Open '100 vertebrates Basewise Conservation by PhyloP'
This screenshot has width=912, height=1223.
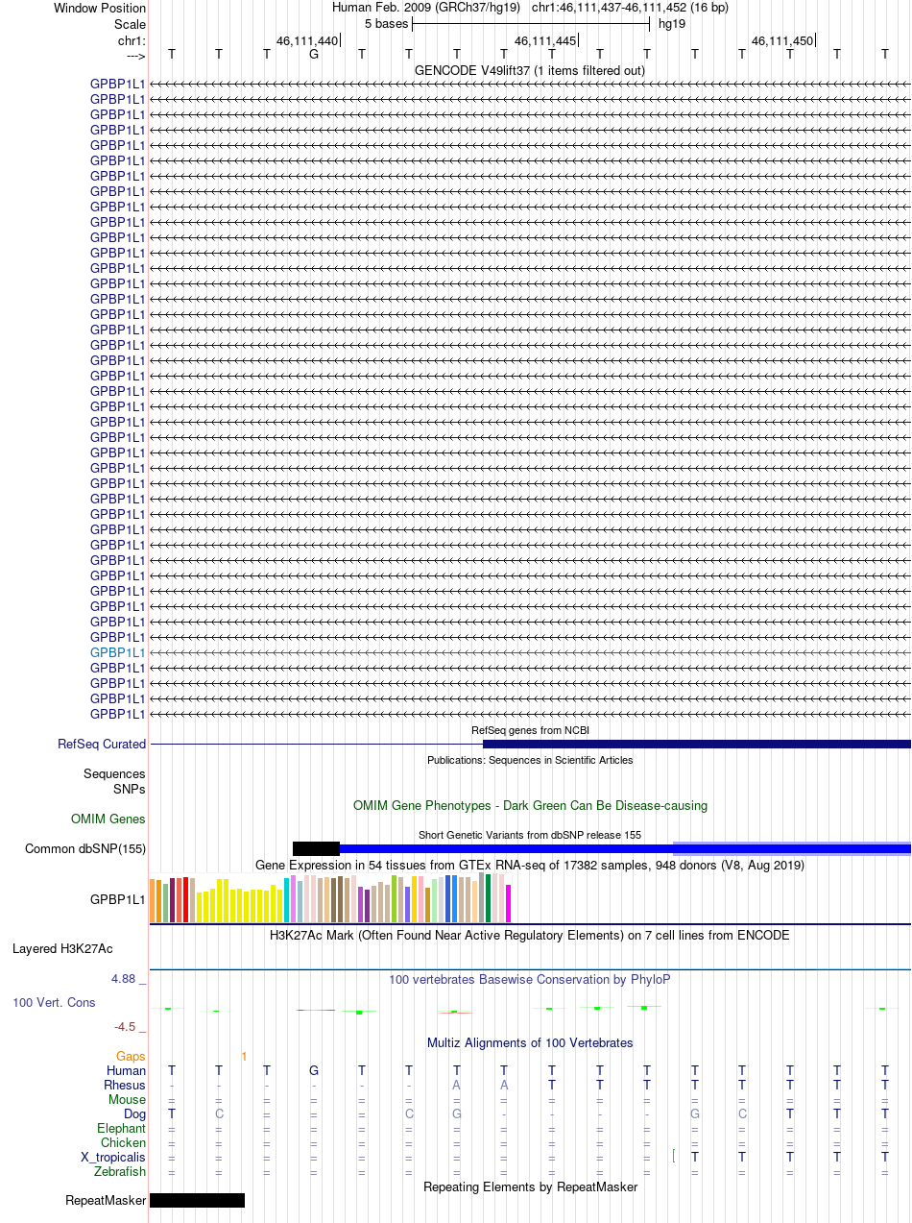tap(530, 979)
